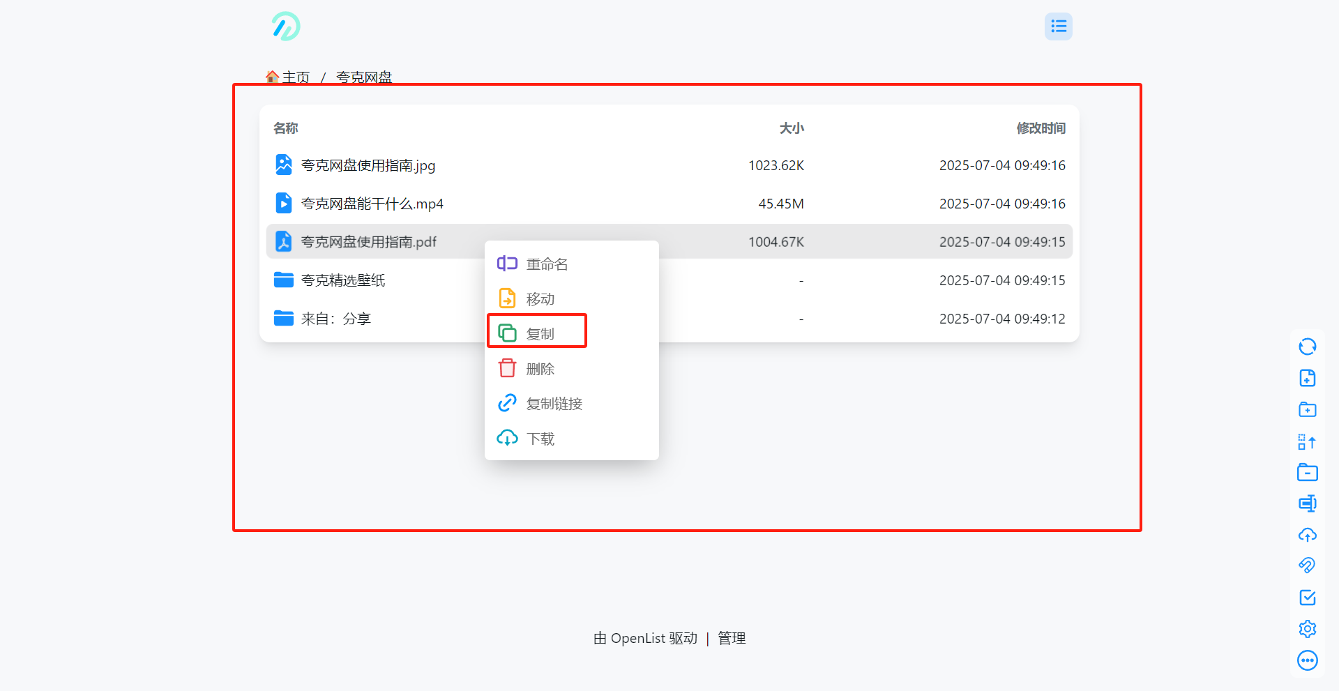Click the 管理 link in the footer
Screen dimensions: 1339x691
[732, 638]
